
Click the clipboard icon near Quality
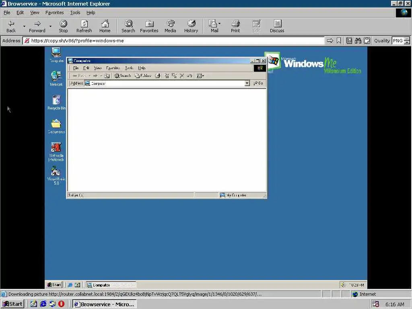coord(367,41)
